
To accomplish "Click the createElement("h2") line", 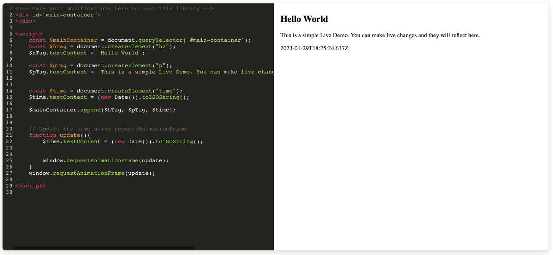I will pos(102,46).
